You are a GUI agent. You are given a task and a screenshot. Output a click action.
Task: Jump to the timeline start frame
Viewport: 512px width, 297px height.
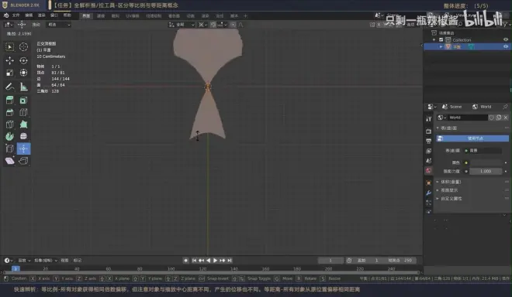click(x=194, y=260)
